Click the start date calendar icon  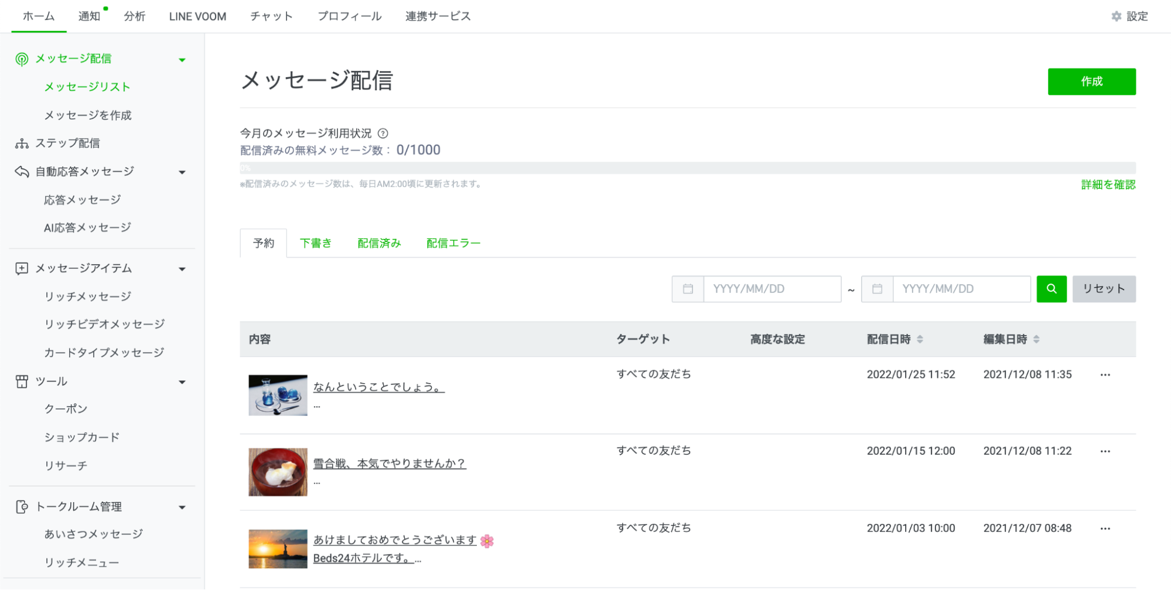point(688,289)
